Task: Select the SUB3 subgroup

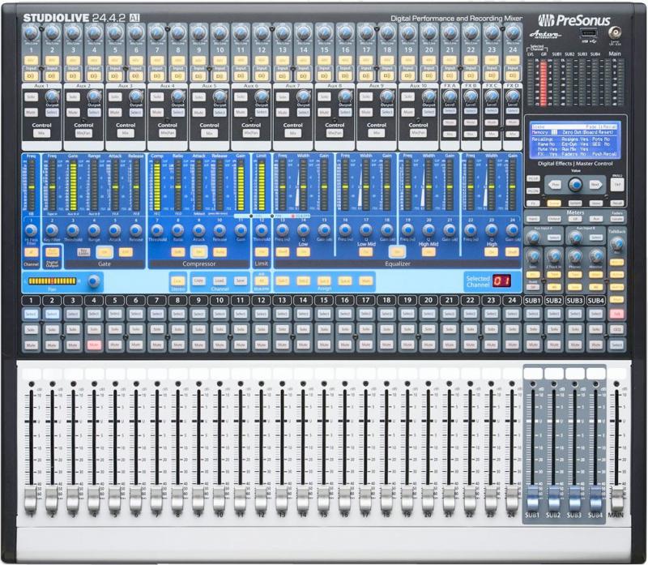Action: (x=575, y=315)
